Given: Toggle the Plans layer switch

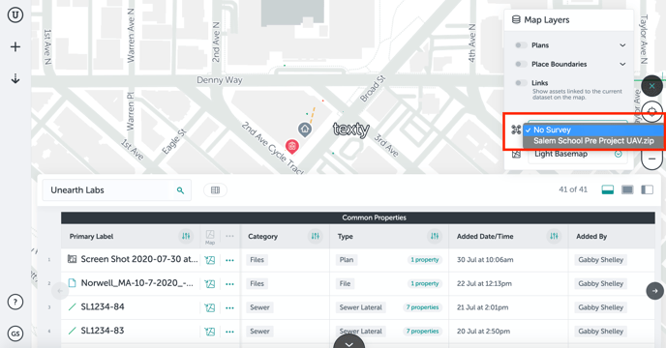Looking at the screenshot, I should [521, 45].
